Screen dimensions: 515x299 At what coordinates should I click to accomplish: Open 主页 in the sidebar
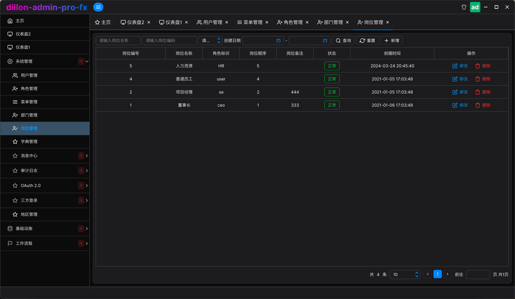click(45, 21)
